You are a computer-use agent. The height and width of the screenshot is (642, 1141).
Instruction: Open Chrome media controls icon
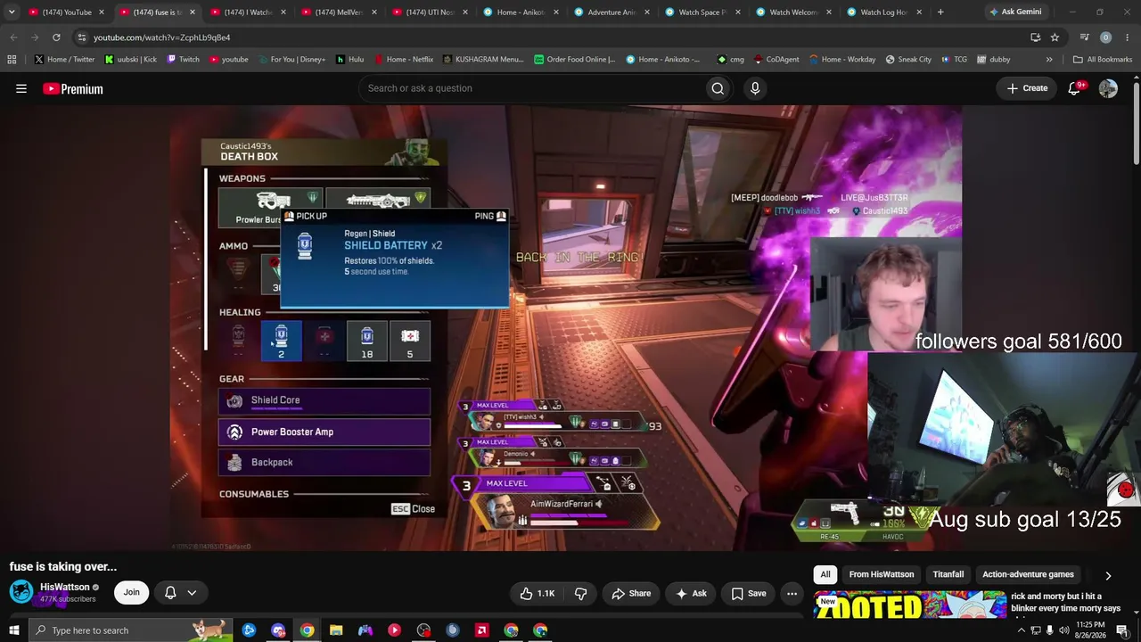(x=1084, y=37)
